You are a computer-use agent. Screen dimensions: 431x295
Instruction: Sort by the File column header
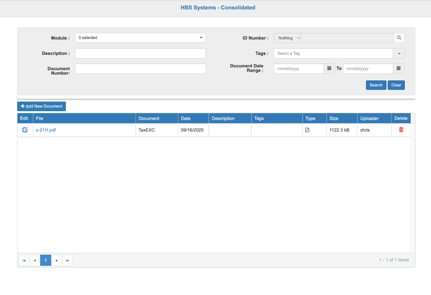[x=40, y=118]
